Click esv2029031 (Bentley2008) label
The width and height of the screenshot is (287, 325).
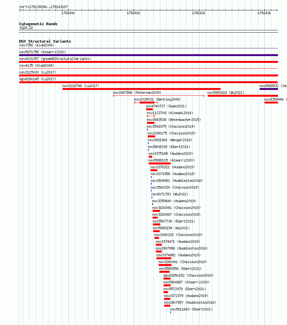point(157,100)
